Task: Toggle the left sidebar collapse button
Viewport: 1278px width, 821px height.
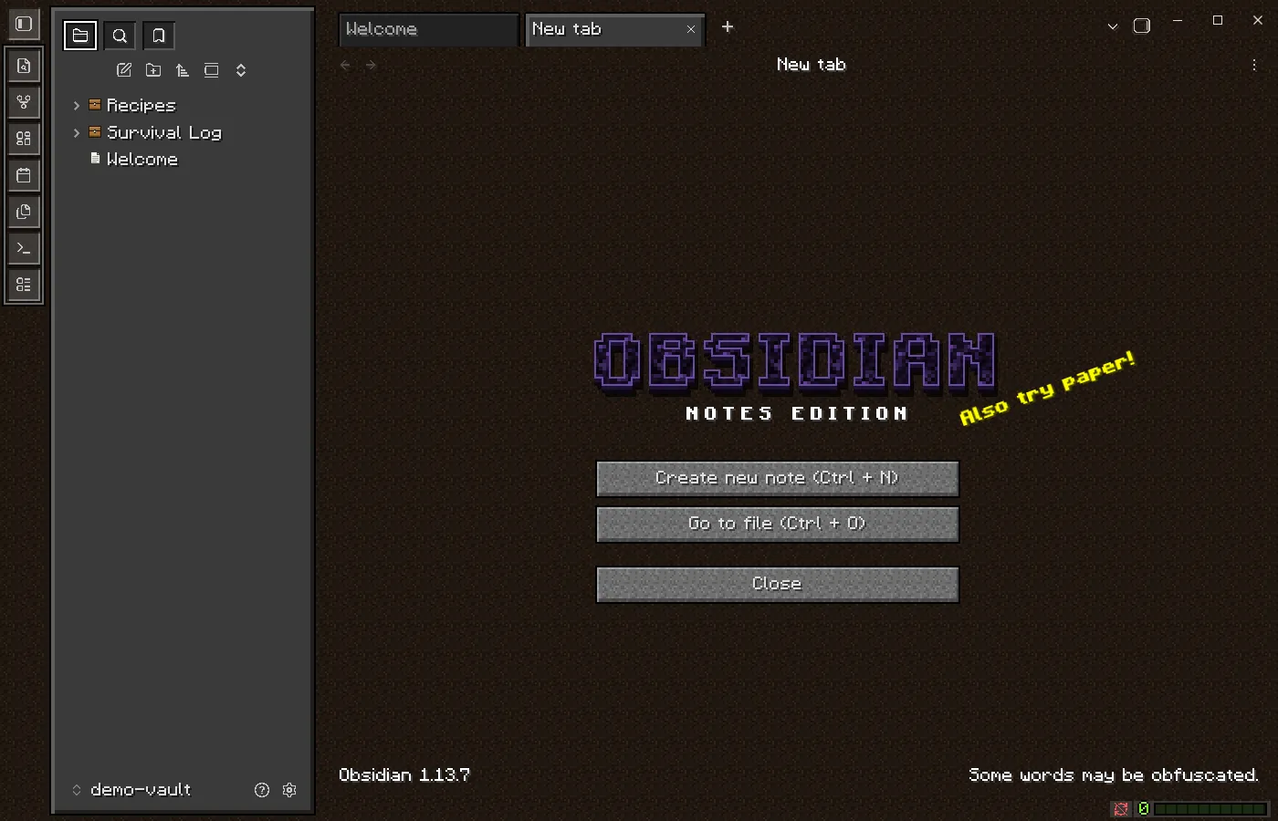Action: pos(24,24)
